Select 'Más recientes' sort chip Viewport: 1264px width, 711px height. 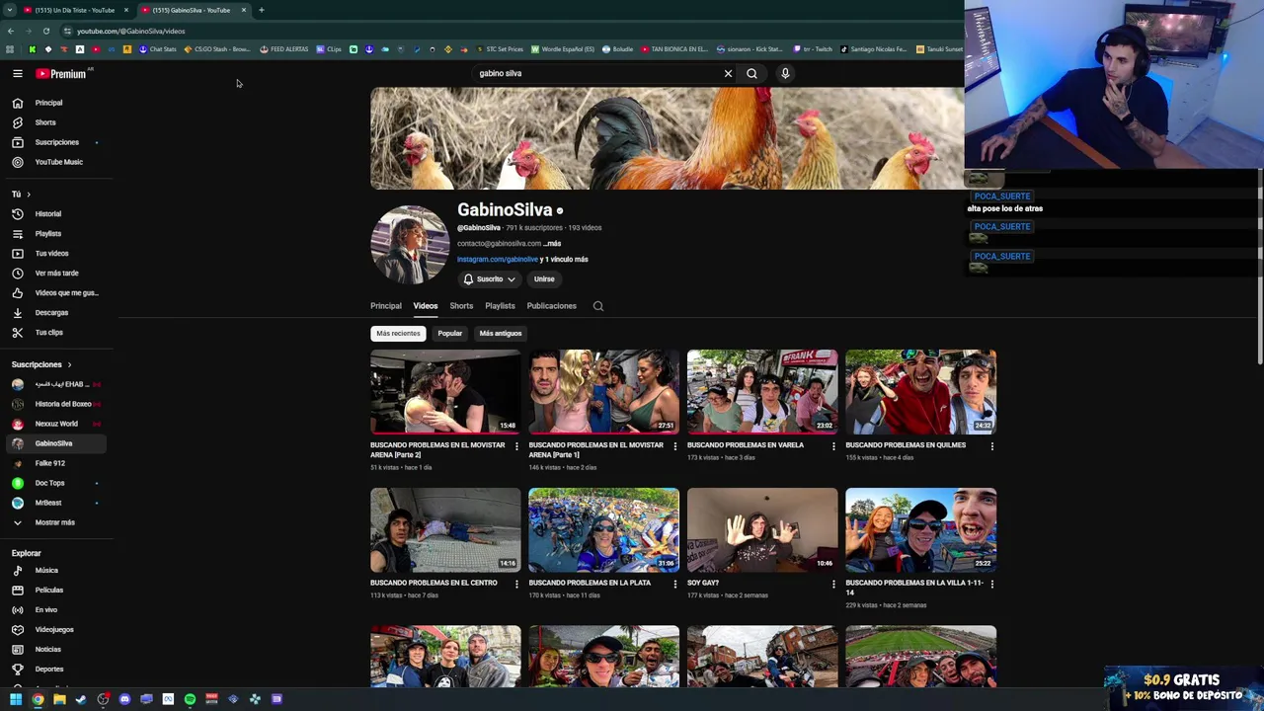(x=398, y=334)
